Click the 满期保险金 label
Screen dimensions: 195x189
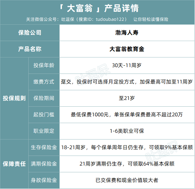[x=44, y=164]
